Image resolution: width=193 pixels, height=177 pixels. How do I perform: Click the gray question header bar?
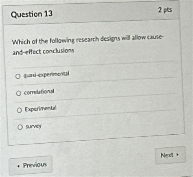pyautogui.click(x=92, y=12)
